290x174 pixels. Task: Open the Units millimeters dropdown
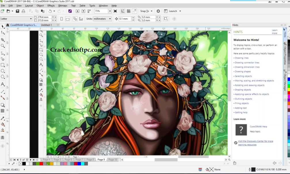click(x=110, y=19)
